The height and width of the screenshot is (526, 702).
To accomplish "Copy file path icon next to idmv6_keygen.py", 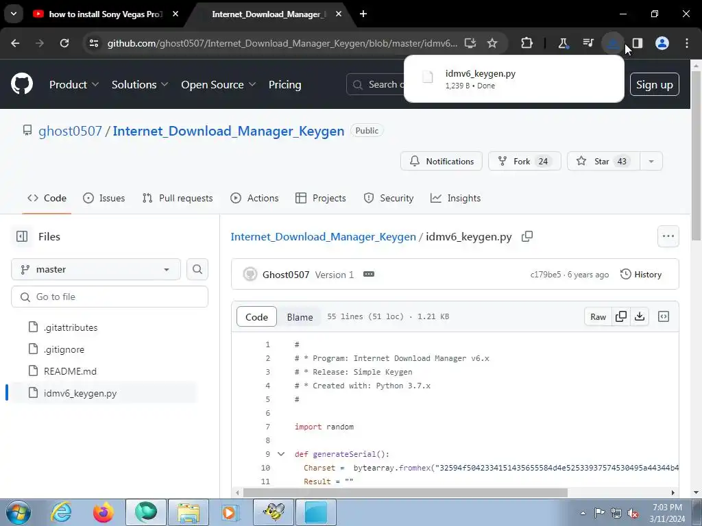I will (x=527, y=236).
